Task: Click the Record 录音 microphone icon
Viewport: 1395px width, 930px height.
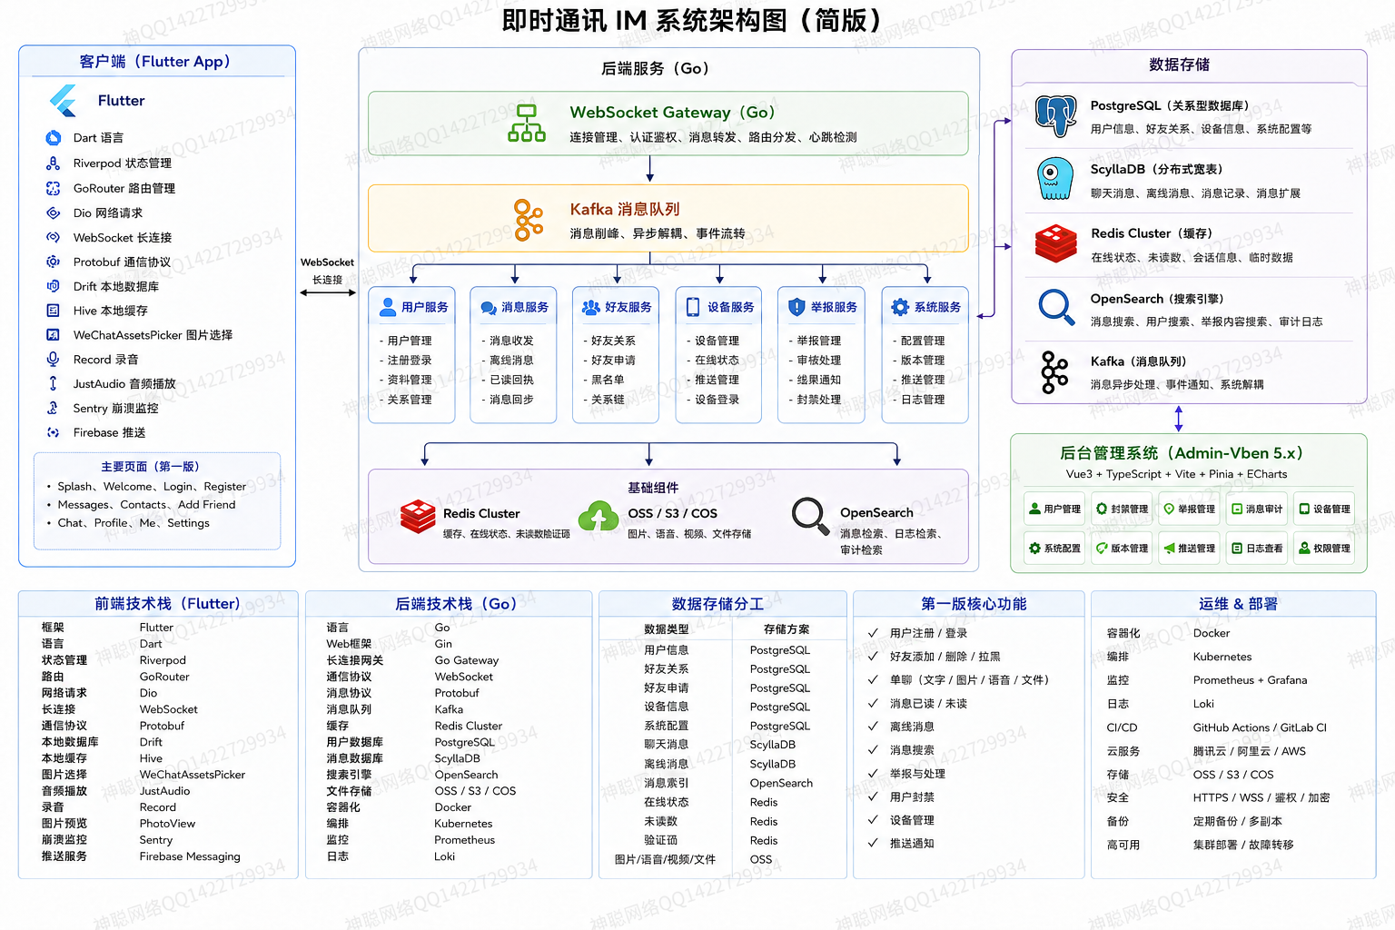Action: tap(53, 359)
